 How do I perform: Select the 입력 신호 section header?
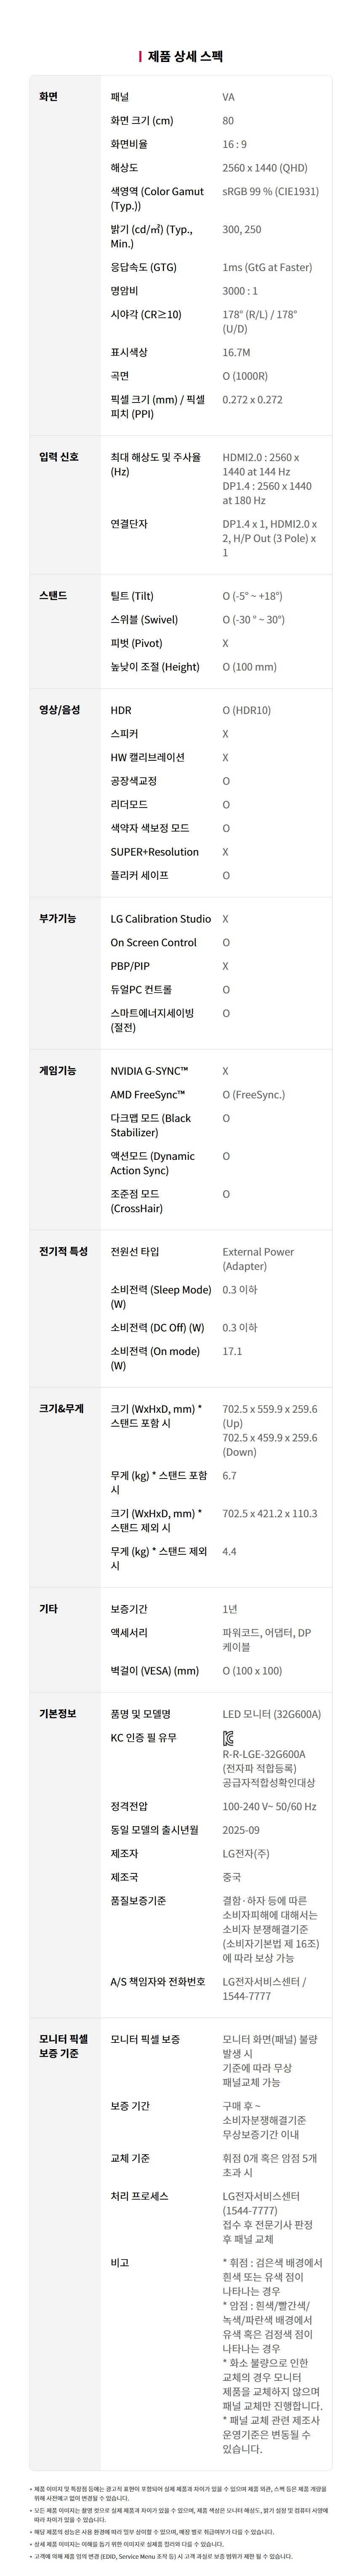point(59,457)
